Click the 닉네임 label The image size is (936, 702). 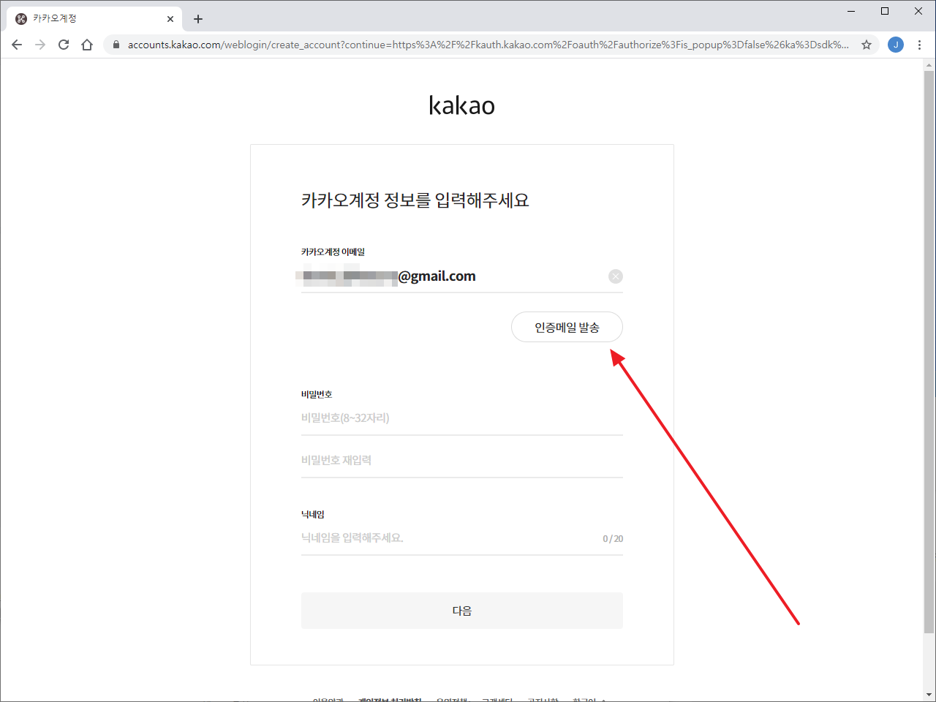coord(313,515)
